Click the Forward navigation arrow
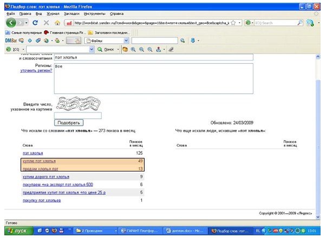This screenshot has width=326, height=238. click(x=21, y=23)
